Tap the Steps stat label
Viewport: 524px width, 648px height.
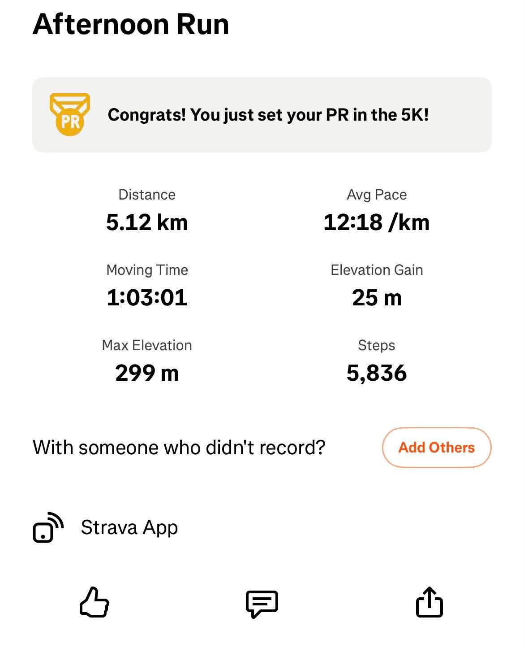click(377, 345)
